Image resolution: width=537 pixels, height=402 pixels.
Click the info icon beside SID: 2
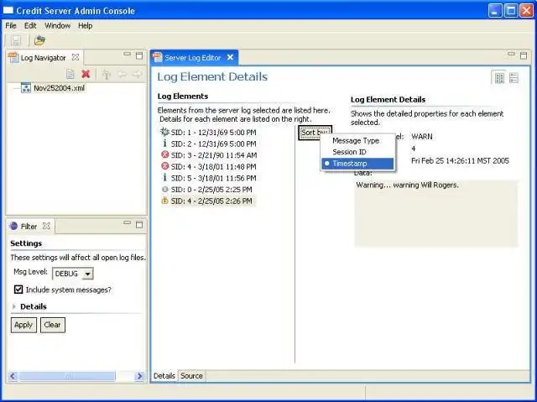click(164, 144)
